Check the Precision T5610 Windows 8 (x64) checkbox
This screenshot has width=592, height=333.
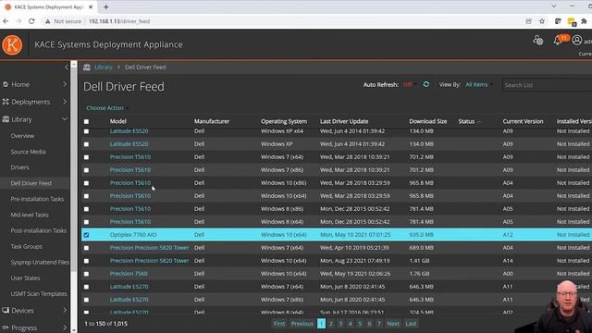86,222
